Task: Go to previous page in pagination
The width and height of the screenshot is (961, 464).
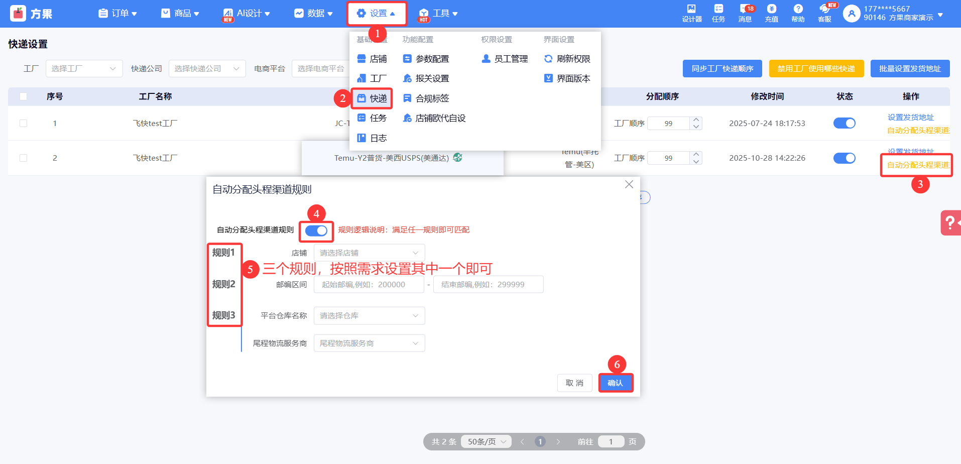Action: tap(522, 442)
